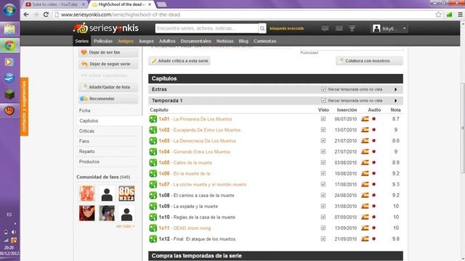Toggle Visto checkbox for episode 1x02
465x261 pixels.
[323, 130]
